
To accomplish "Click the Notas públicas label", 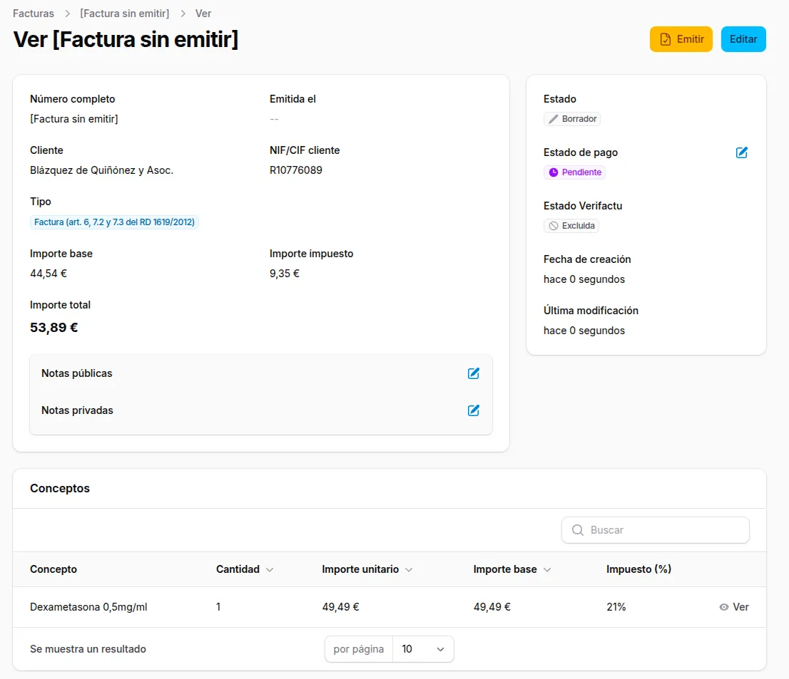I will click(x=76, y=373).
